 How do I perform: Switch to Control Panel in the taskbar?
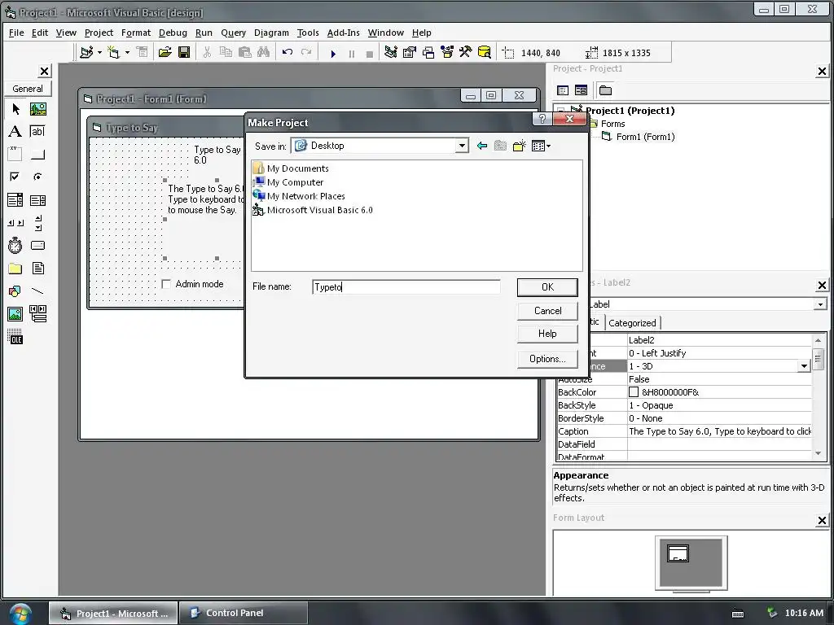click(243, 613)
